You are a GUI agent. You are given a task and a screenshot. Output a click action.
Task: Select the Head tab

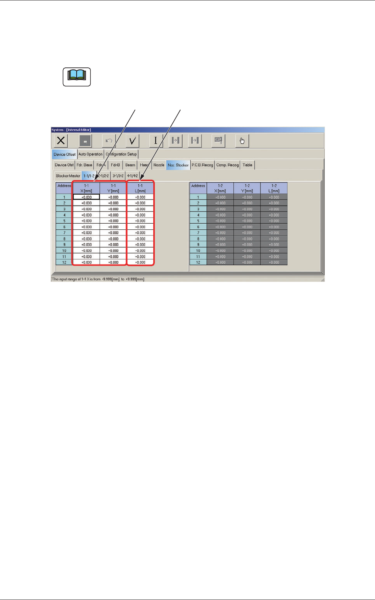144,165
